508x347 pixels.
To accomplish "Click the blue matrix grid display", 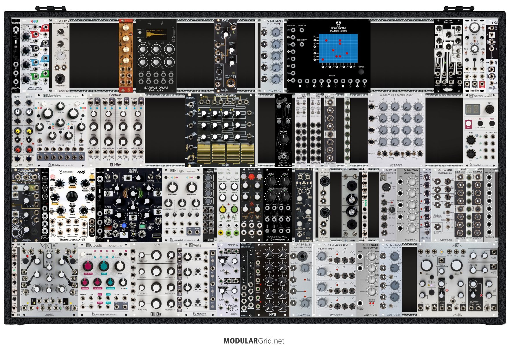I will click(338, 48).
